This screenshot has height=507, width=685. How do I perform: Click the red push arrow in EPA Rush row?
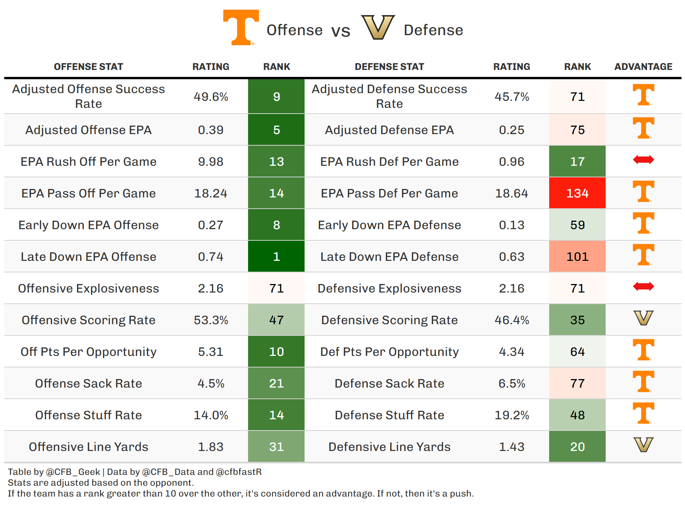coord(643,160)
